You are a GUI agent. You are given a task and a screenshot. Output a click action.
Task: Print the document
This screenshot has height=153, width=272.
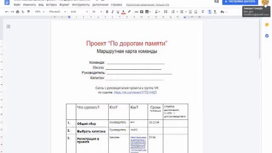click(x=18, y=12)
